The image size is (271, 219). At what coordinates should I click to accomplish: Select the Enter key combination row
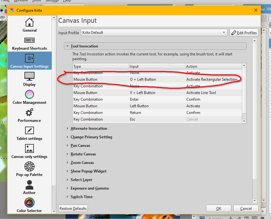(157, 99)
